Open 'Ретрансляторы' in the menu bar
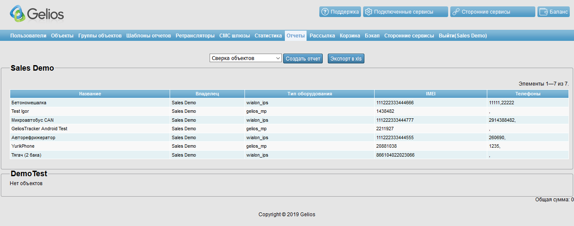This screenshot has width=574, height=226. (195, 36)
